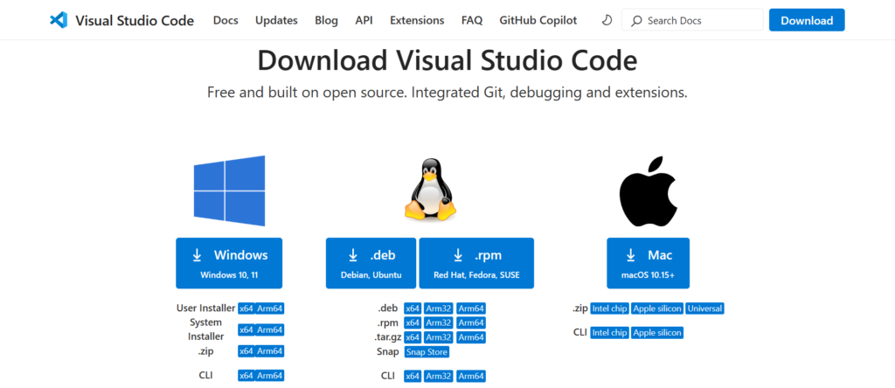
Task: Open the FAQ navigation item
Action: (x=471, y=21)
